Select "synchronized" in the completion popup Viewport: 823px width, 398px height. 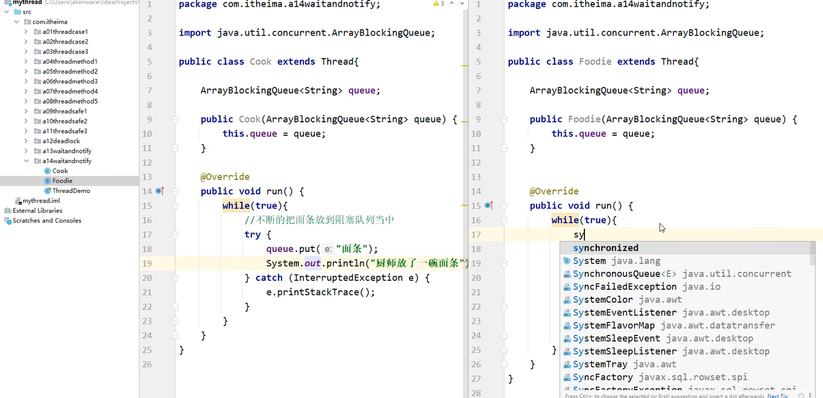[x=605, y=247]
